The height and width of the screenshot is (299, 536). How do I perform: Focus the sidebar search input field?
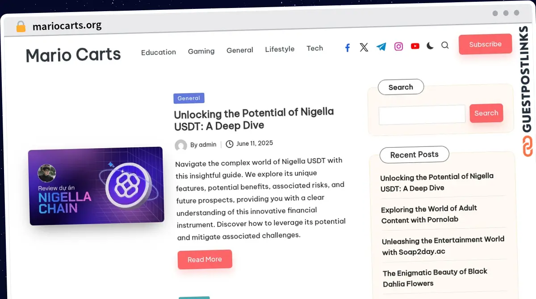tap(422, 115)
